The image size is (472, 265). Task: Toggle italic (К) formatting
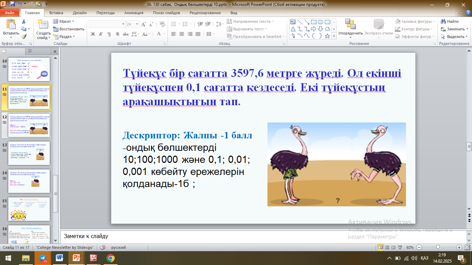101,34
